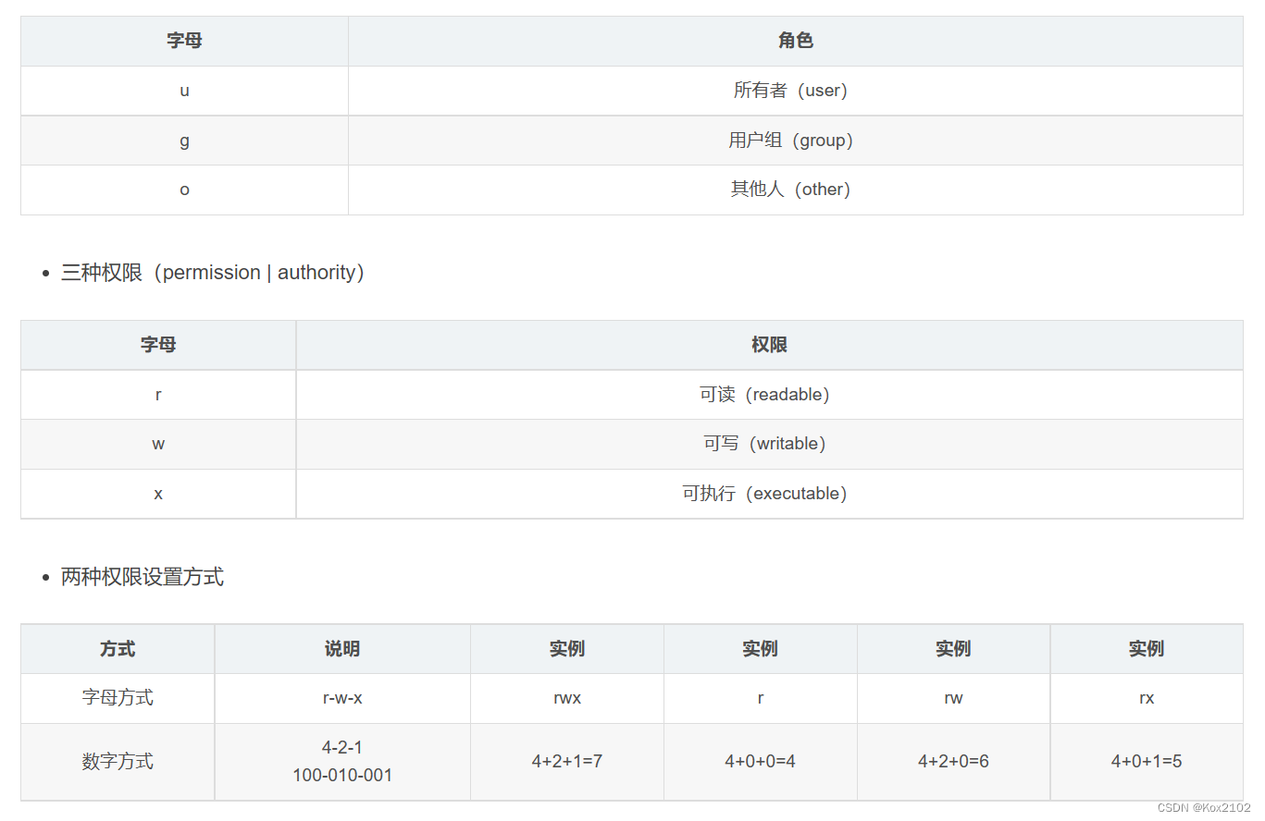The image size is (1265, 821).
Task: Select the cell containing letter x
Action: (158, 494)
